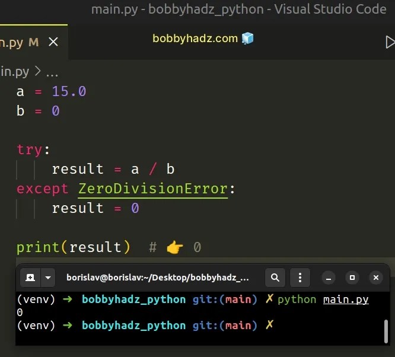Expand terminal new-tab dropdown arrow
The width and height of the screenshot is (395, 357).
click(x=48, y=278)
